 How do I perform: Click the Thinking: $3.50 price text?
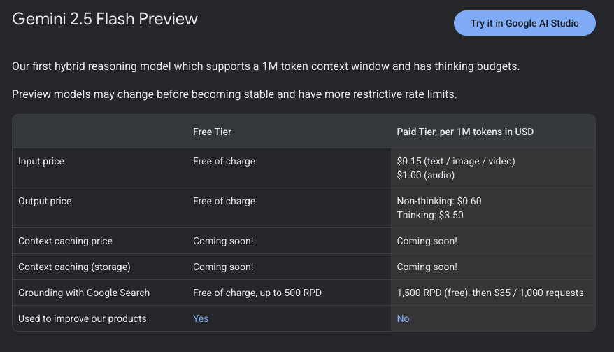click(x=429, y=215)
